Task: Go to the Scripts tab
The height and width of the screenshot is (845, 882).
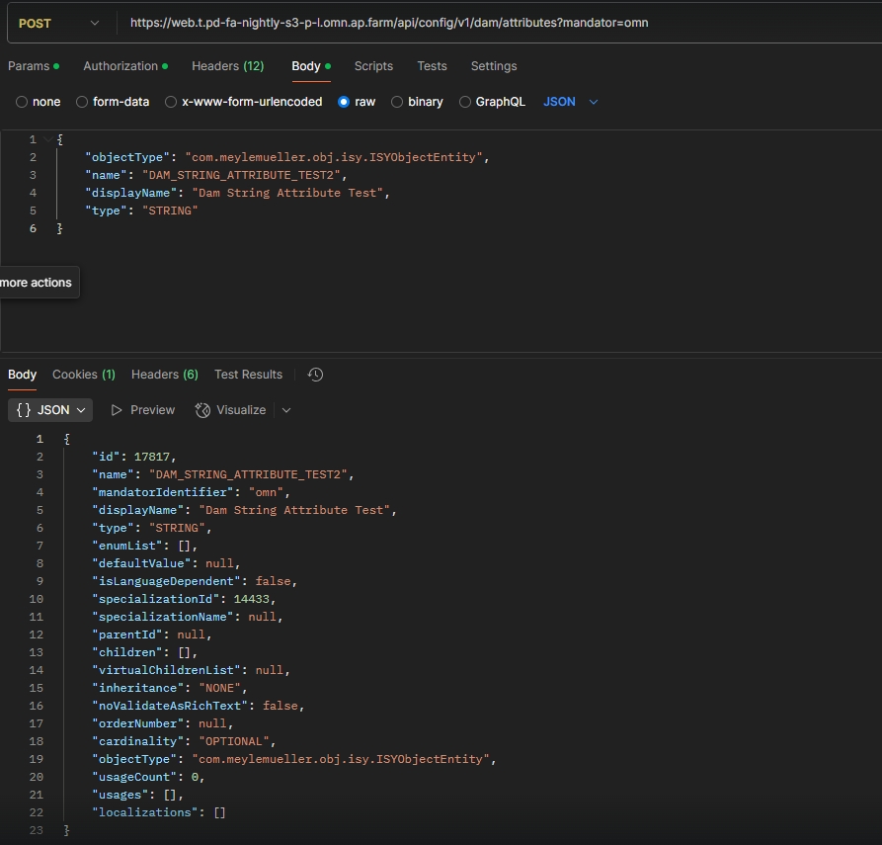Action: point(373,66)
